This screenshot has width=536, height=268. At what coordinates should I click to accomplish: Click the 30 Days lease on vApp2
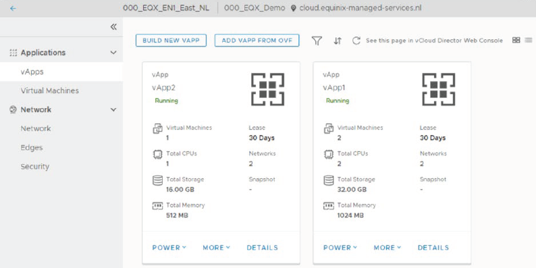(x=261, y=138)
